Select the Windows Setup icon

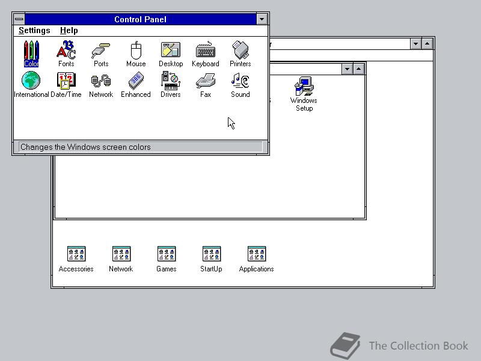304,94
